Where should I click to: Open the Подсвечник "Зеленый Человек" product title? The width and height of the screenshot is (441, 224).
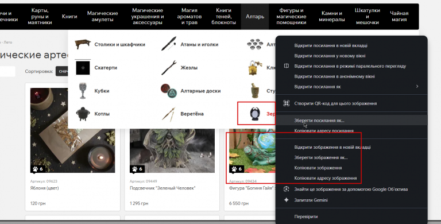[163, 188]
